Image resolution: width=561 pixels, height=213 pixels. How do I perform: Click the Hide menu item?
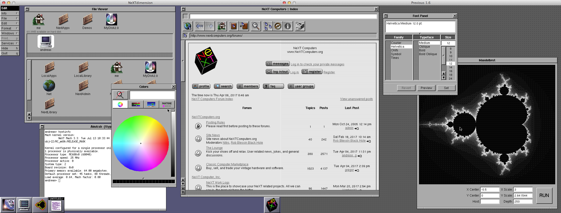[10, 48]
